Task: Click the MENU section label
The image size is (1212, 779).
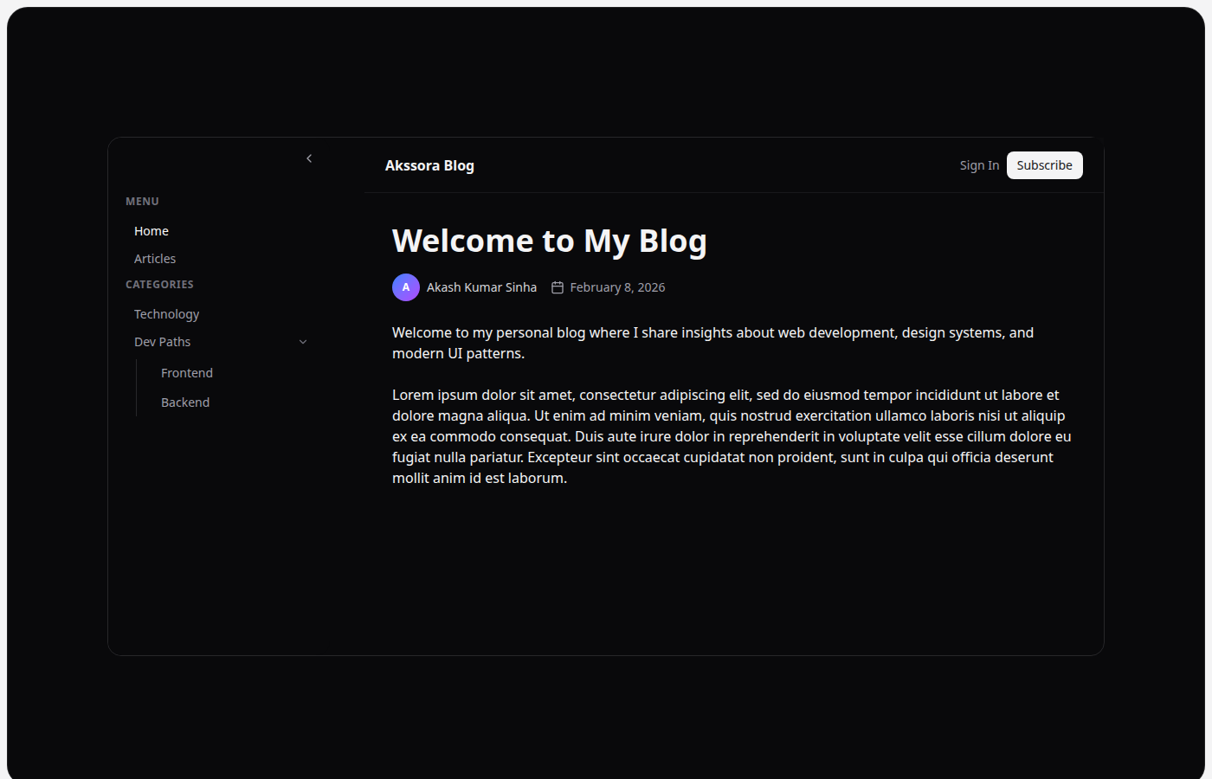Action: (x=142, y=202)
